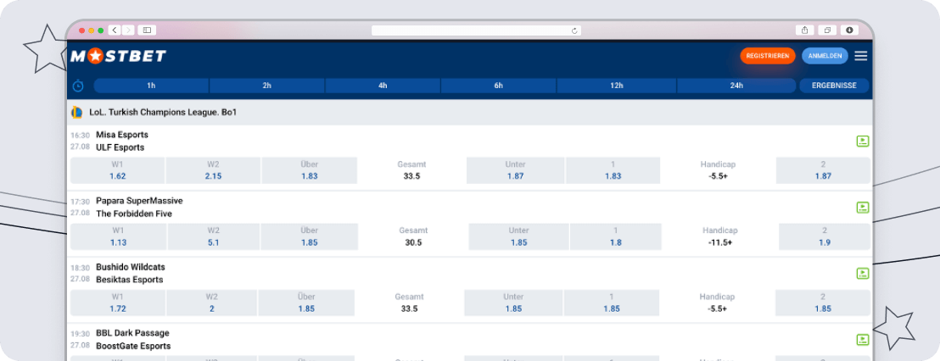
Task: Bet W1 1.72 on Bushido Wildcats
Action: 117,303
